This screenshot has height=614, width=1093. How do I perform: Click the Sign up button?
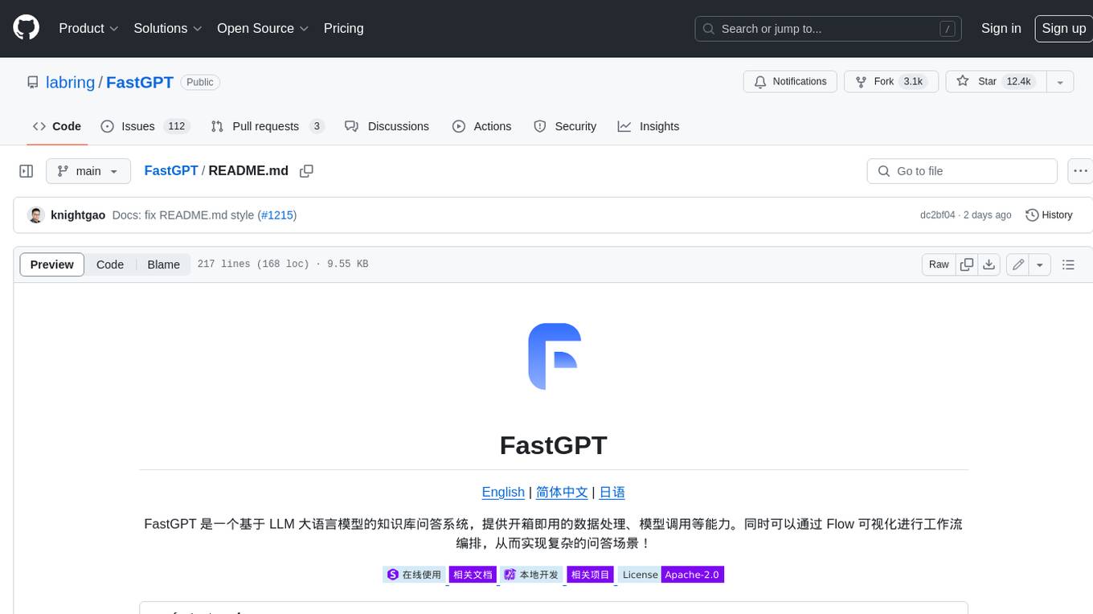point(1063,28)
